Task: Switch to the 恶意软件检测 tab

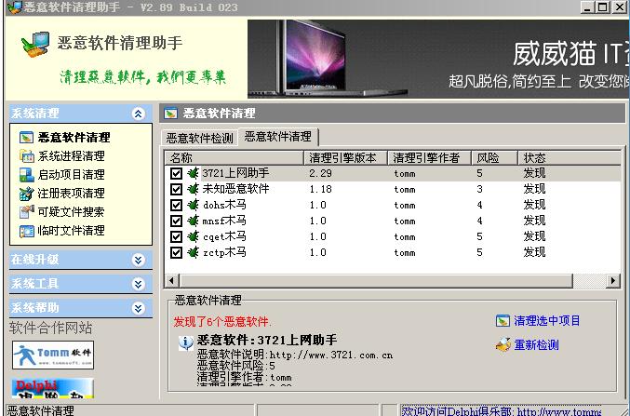Action: click(x=200, y=139)
